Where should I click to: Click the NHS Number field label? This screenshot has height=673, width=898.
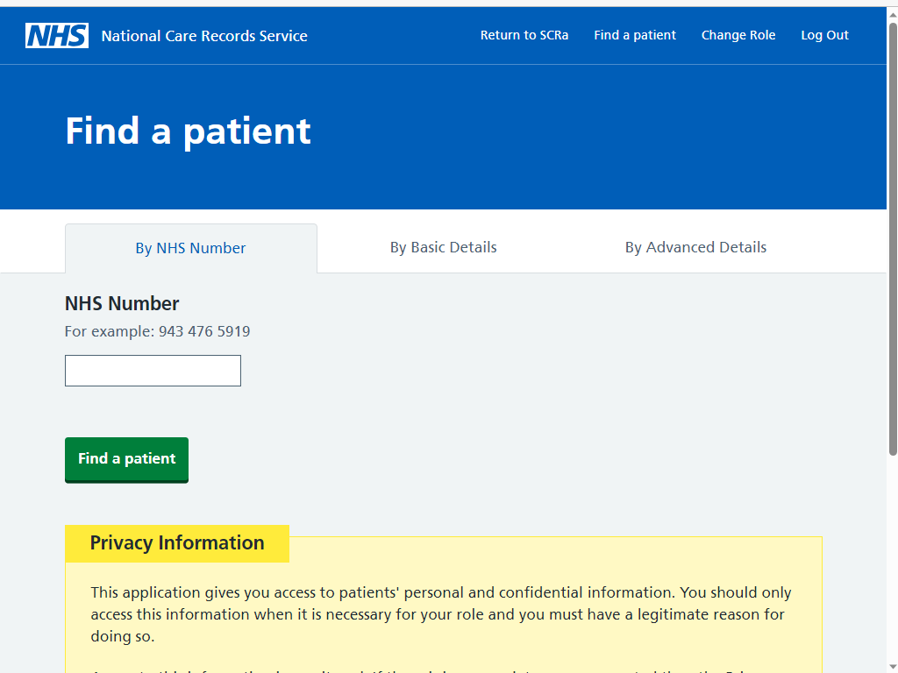tap(122, 303)
